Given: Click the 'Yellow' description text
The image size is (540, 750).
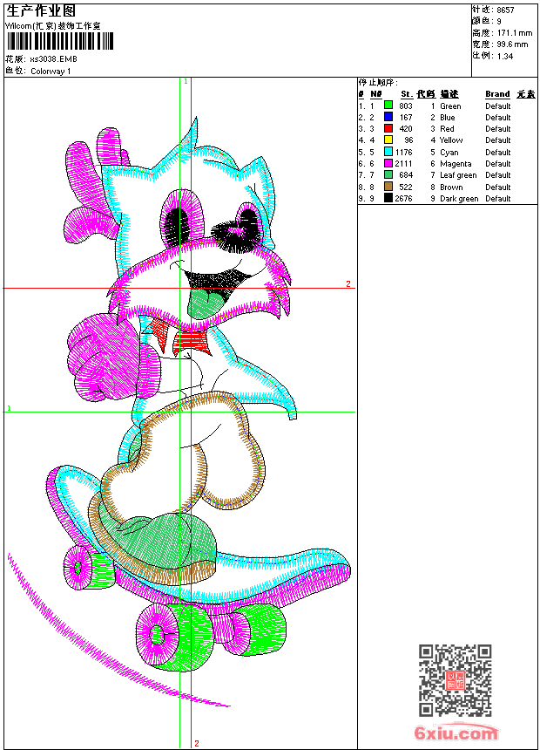Looking at the screenshot, I should (451, 140).
